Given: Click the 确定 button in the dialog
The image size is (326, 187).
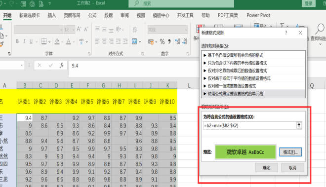Looking at the screenshot, I should click(267, 167).
